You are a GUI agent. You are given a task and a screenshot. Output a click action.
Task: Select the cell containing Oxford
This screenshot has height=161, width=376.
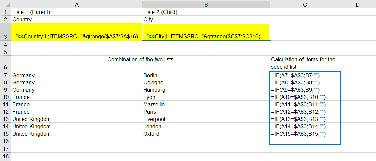point(206,134)
